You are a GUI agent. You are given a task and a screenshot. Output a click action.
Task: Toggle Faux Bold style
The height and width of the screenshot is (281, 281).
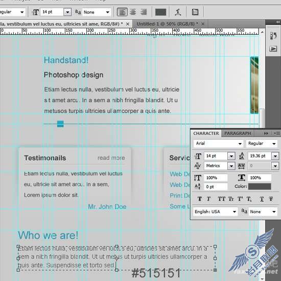(200, 199)
